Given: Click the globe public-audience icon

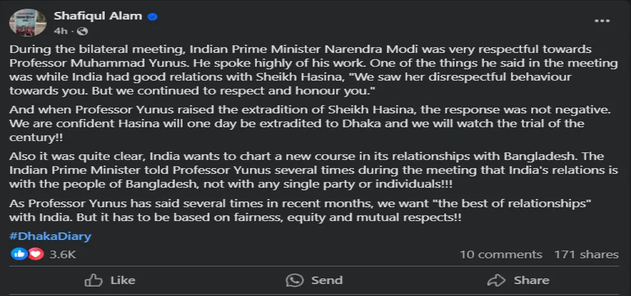Looking at the screenshot, I should point(84,30).
